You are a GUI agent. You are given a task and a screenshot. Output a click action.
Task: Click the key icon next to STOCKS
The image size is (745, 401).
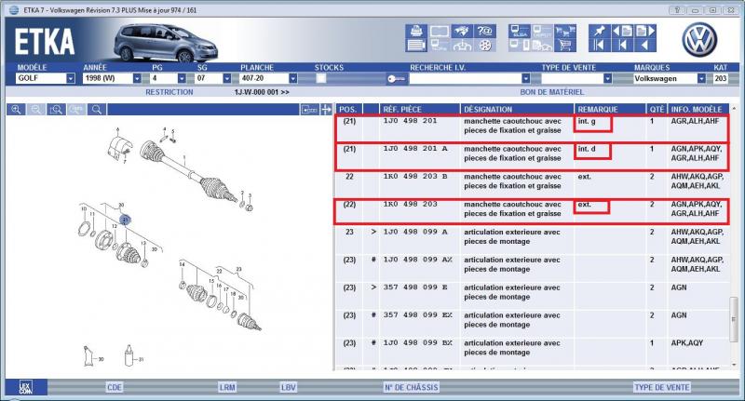[396, 79]
